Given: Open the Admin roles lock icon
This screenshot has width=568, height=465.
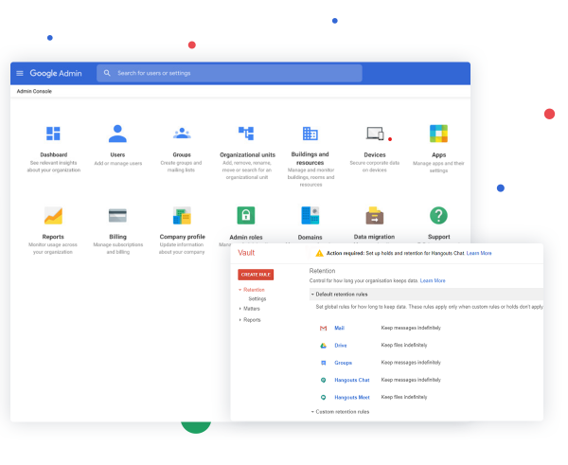Looking at the screenshot, I should tap(246, 215).
